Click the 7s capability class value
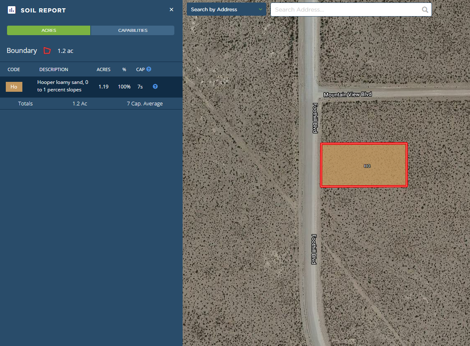Viewport: 470px width, 346px height. coord(140,87)
